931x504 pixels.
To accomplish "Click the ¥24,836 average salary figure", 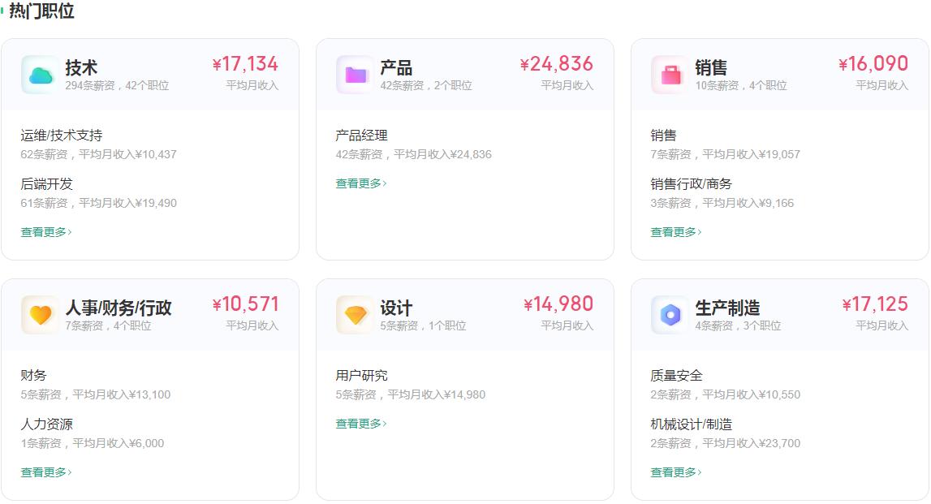I will point(555,64).
